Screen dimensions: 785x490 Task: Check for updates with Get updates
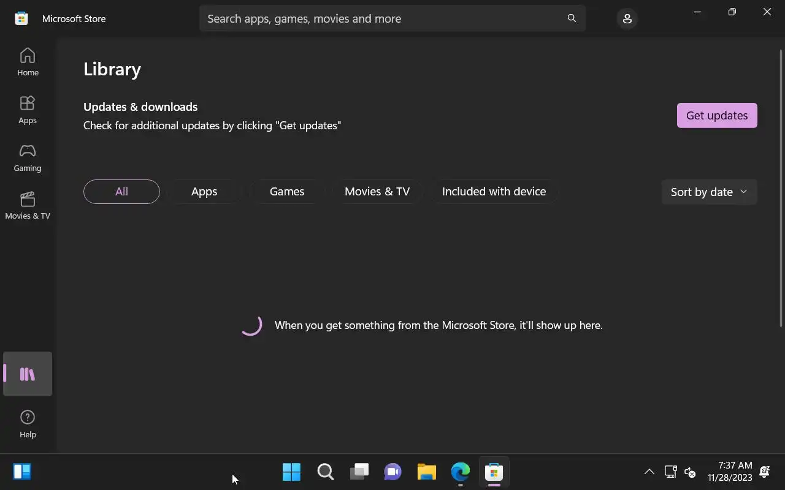pos(717,115)
